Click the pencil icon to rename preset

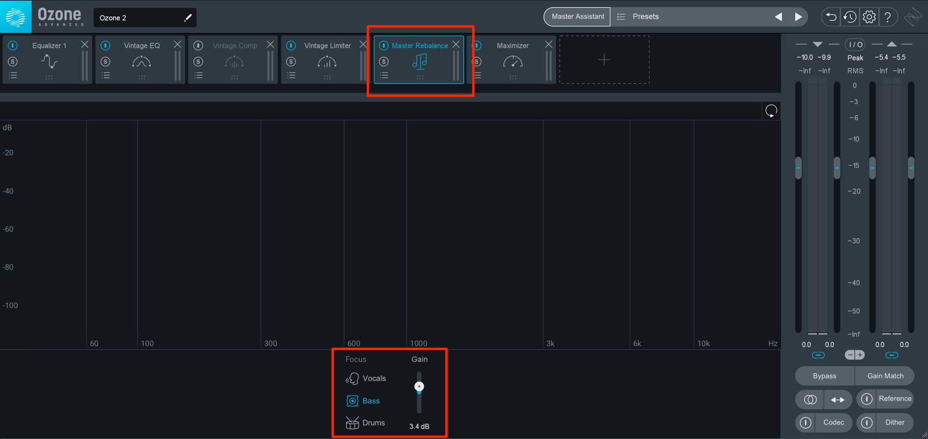(188, 18)
